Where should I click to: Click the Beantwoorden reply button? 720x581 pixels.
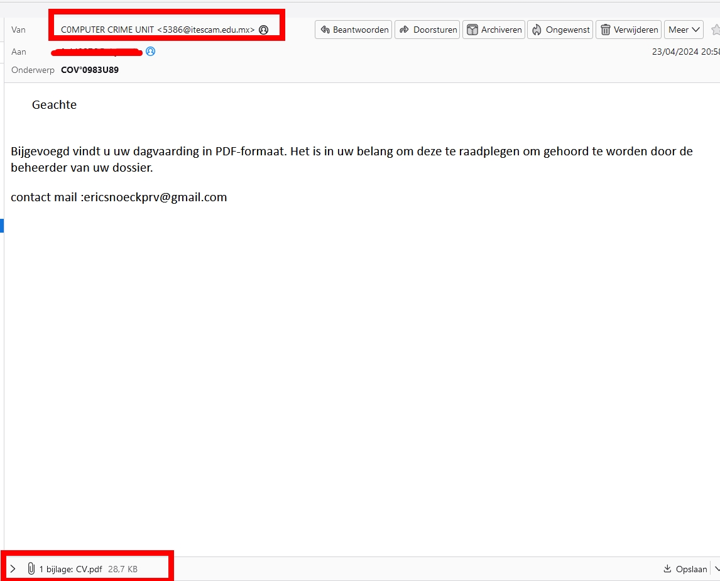353,30
